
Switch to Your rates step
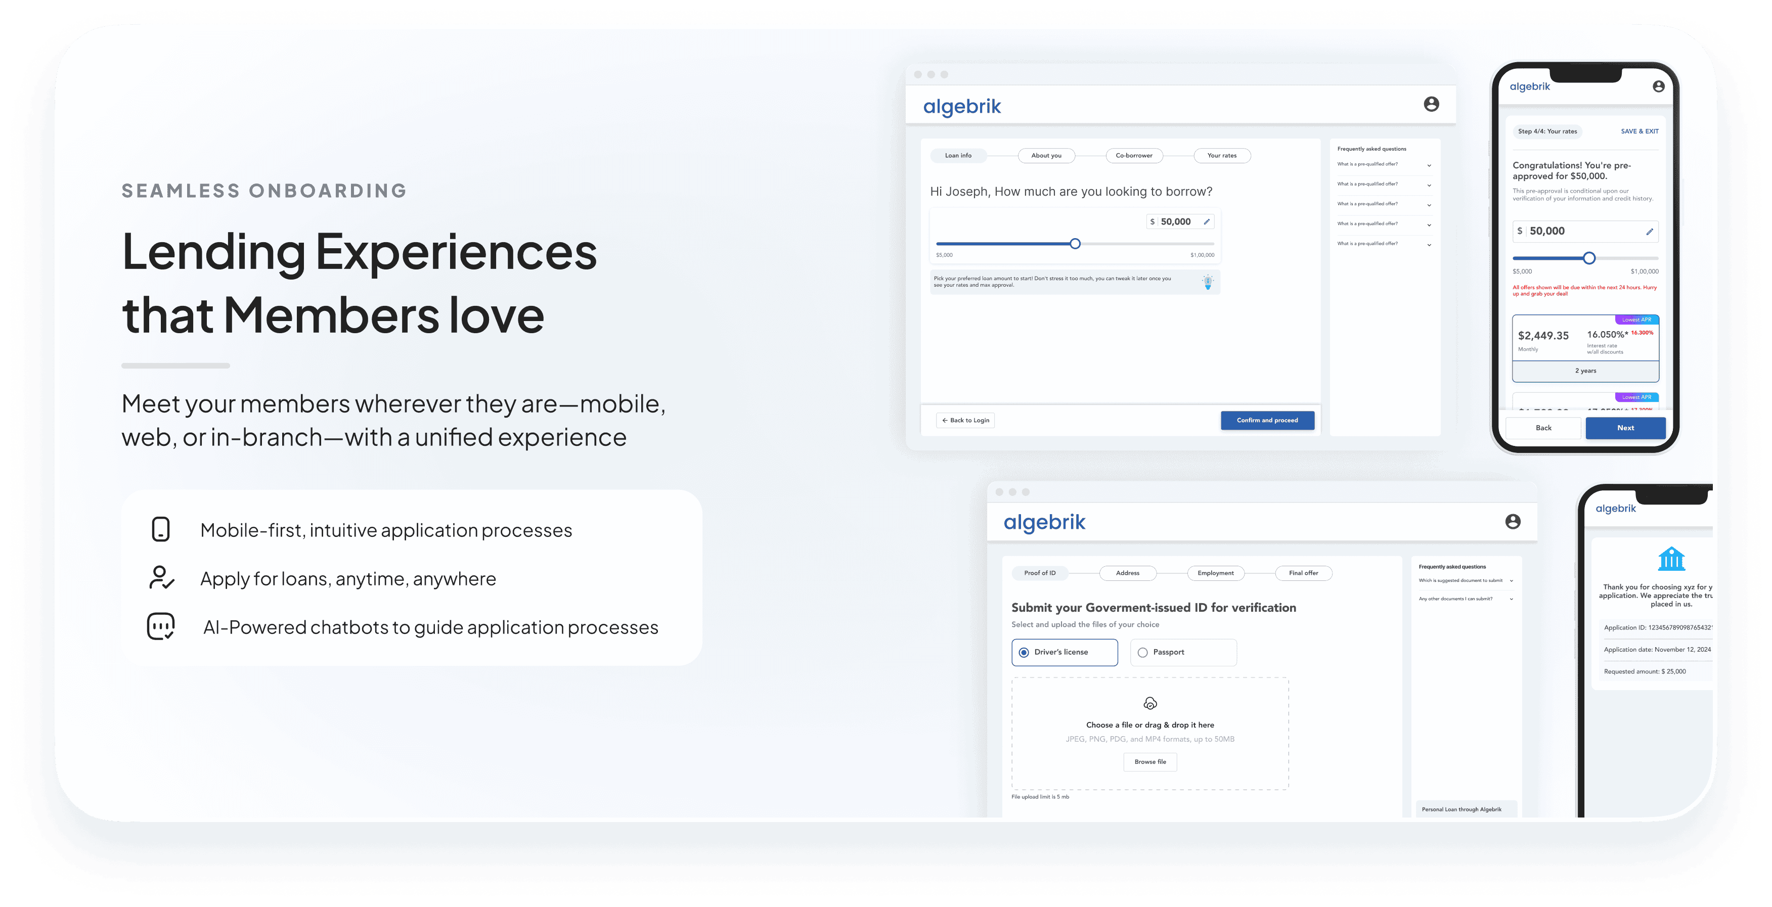pos(1222,155)
